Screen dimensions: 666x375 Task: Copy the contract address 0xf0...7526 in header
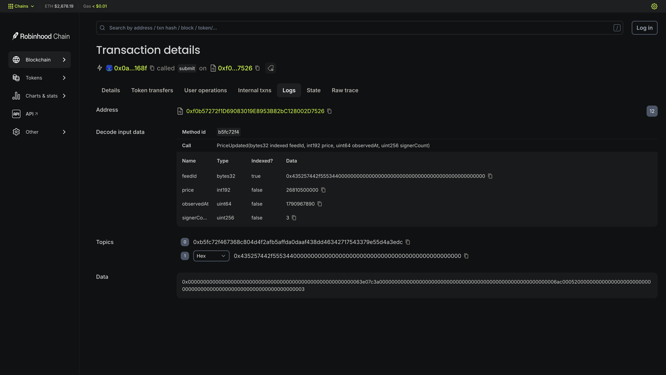(x=258, y=68)
